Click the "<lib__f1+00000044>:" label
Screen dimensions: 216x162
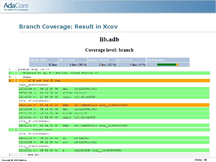[x=34, y=146]
